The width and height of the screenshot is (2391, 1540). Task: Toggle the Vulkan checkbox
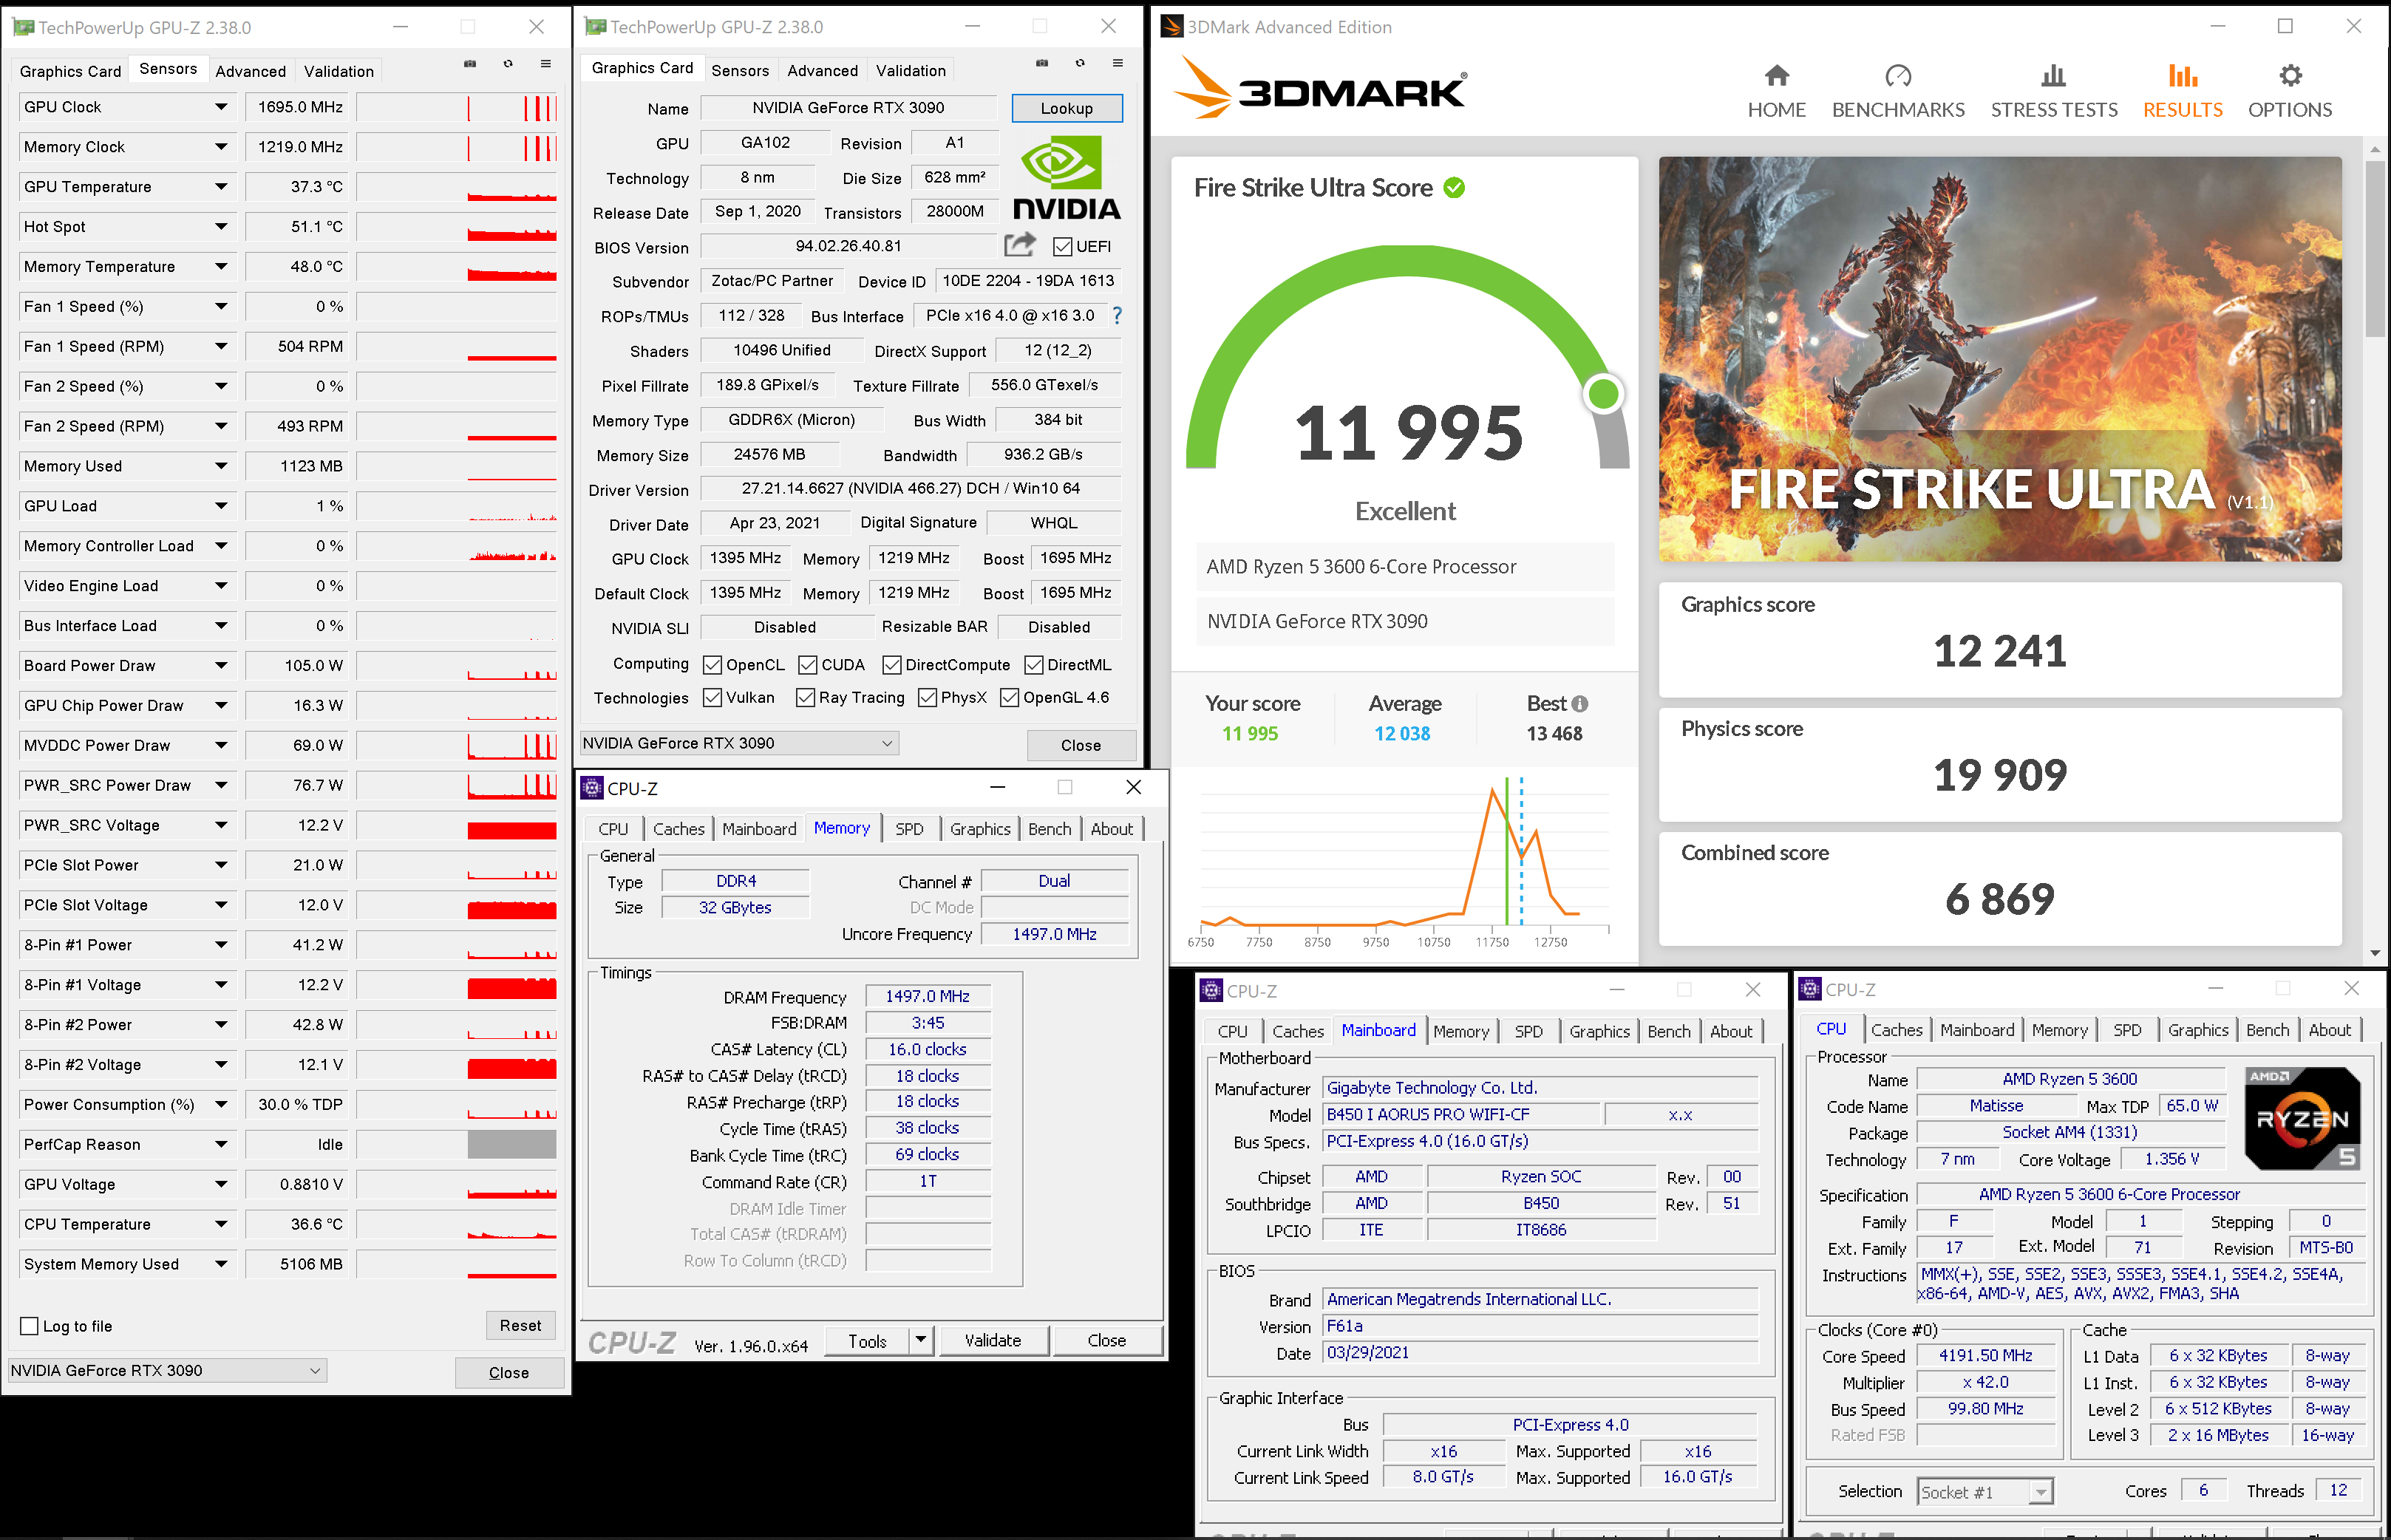point(712,697)
